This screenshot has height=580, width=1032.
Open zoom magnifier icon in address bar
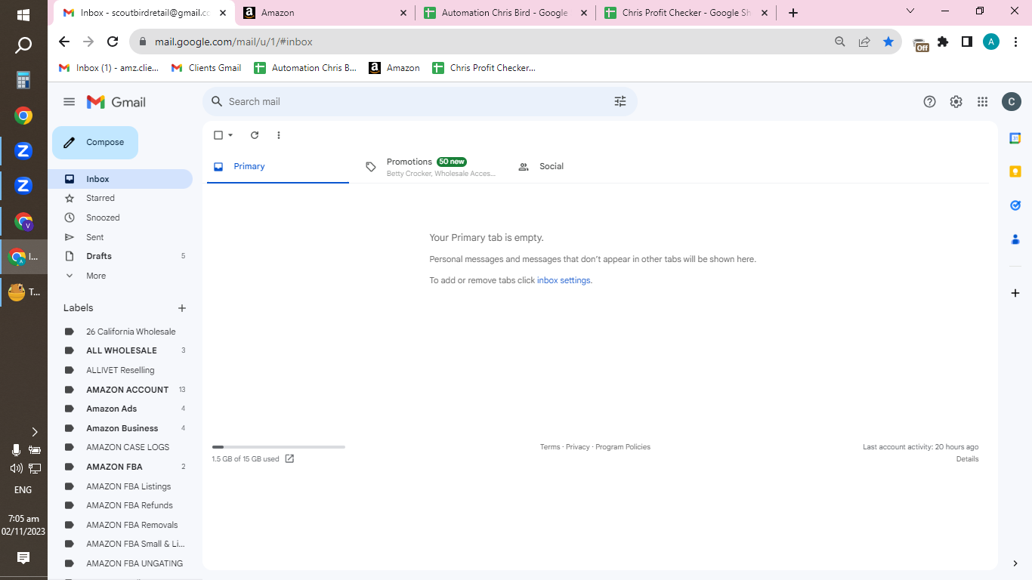(x=840, y=42)
